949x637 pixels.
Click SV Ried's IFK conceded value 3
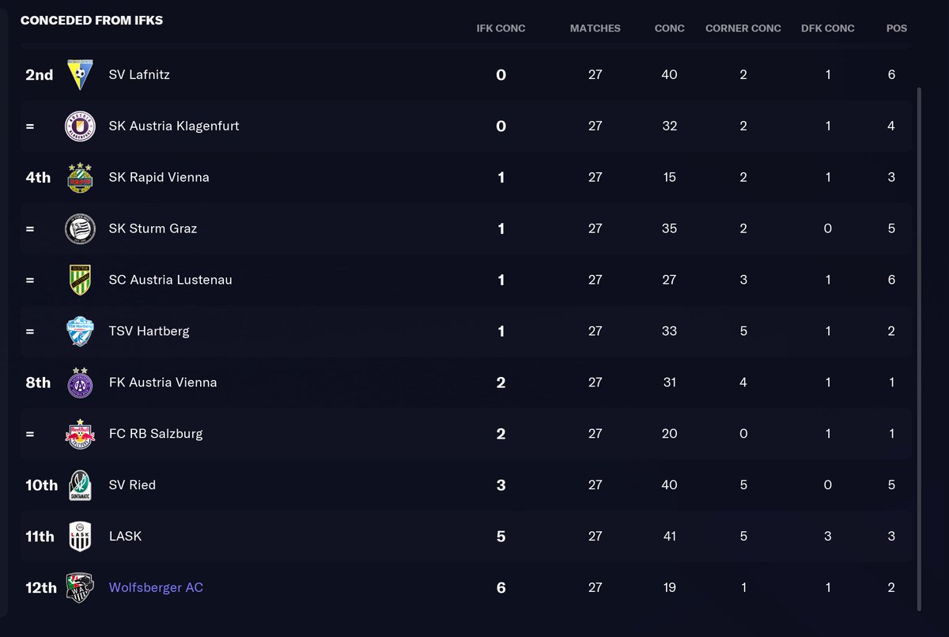[501, 485]
